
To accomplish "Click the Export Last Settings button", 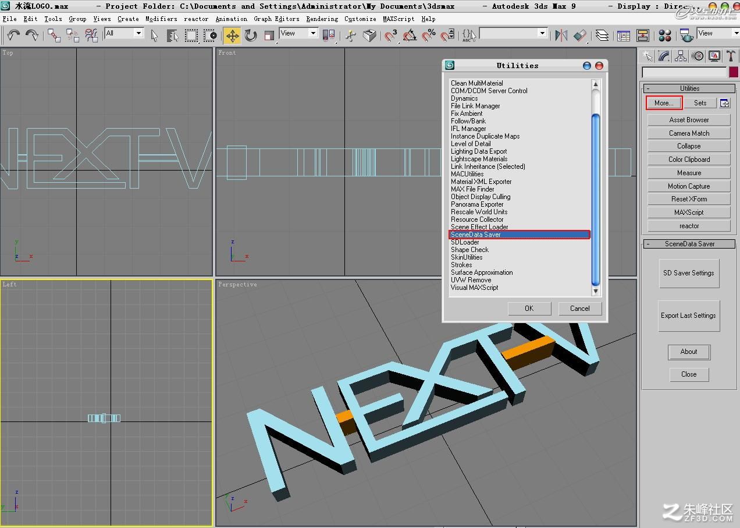I will [x=689, y=316].
